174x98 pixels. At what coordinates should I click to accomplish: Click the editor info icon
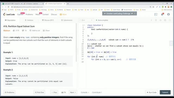coord(151,20)
